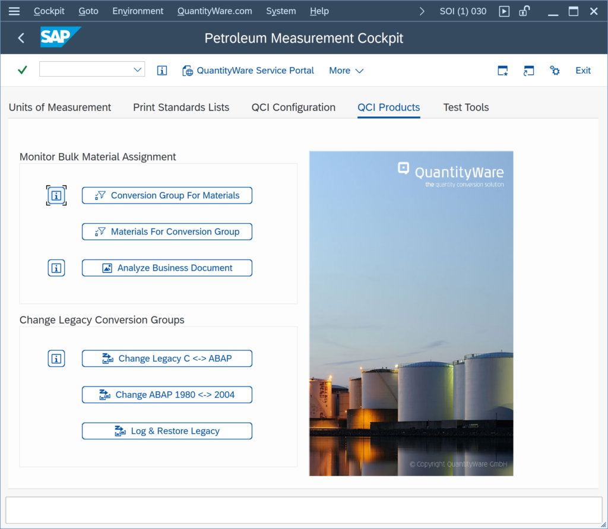Open settings gear icon in toolbar
608x529 pixels.
(x=555, y=71)
